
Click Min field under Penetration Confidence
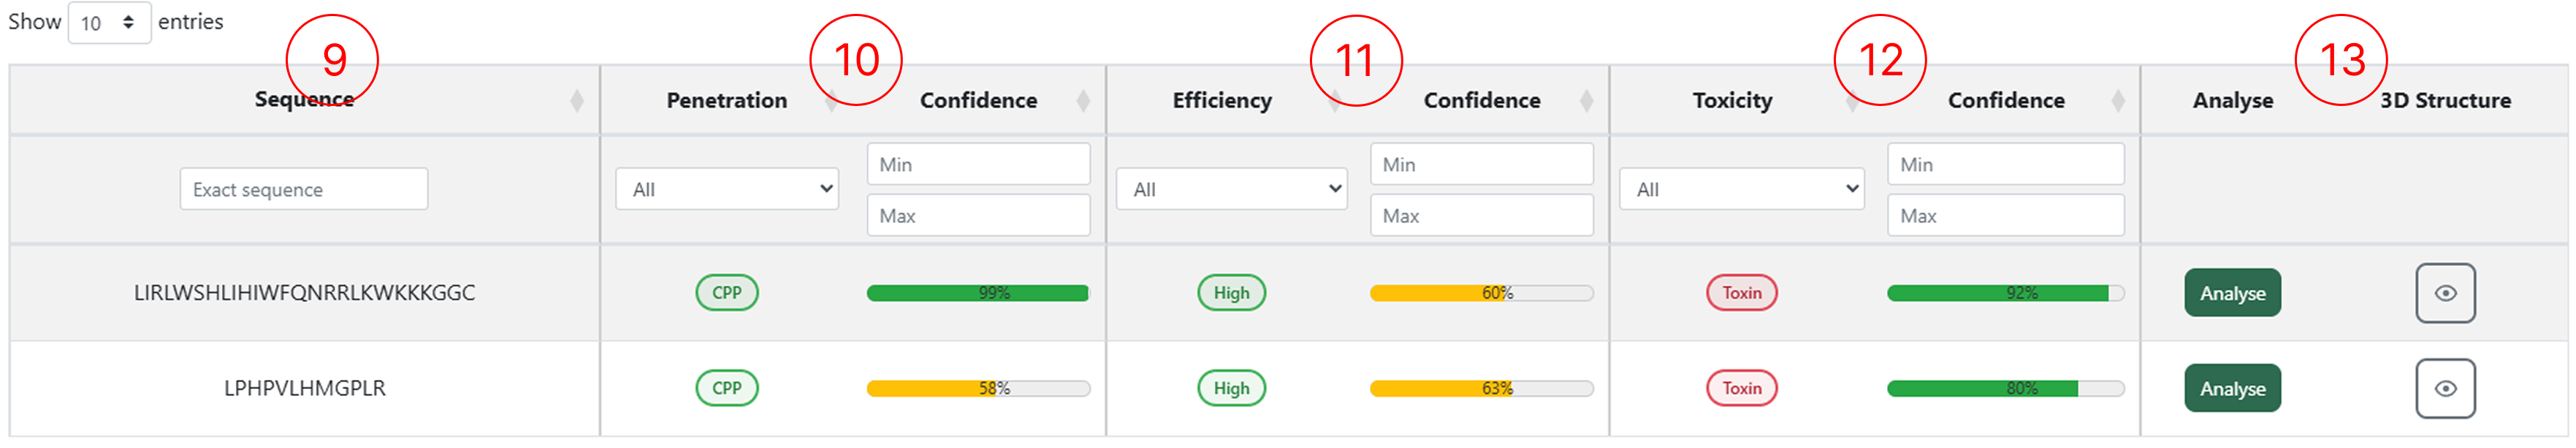[x=977, y=164]
